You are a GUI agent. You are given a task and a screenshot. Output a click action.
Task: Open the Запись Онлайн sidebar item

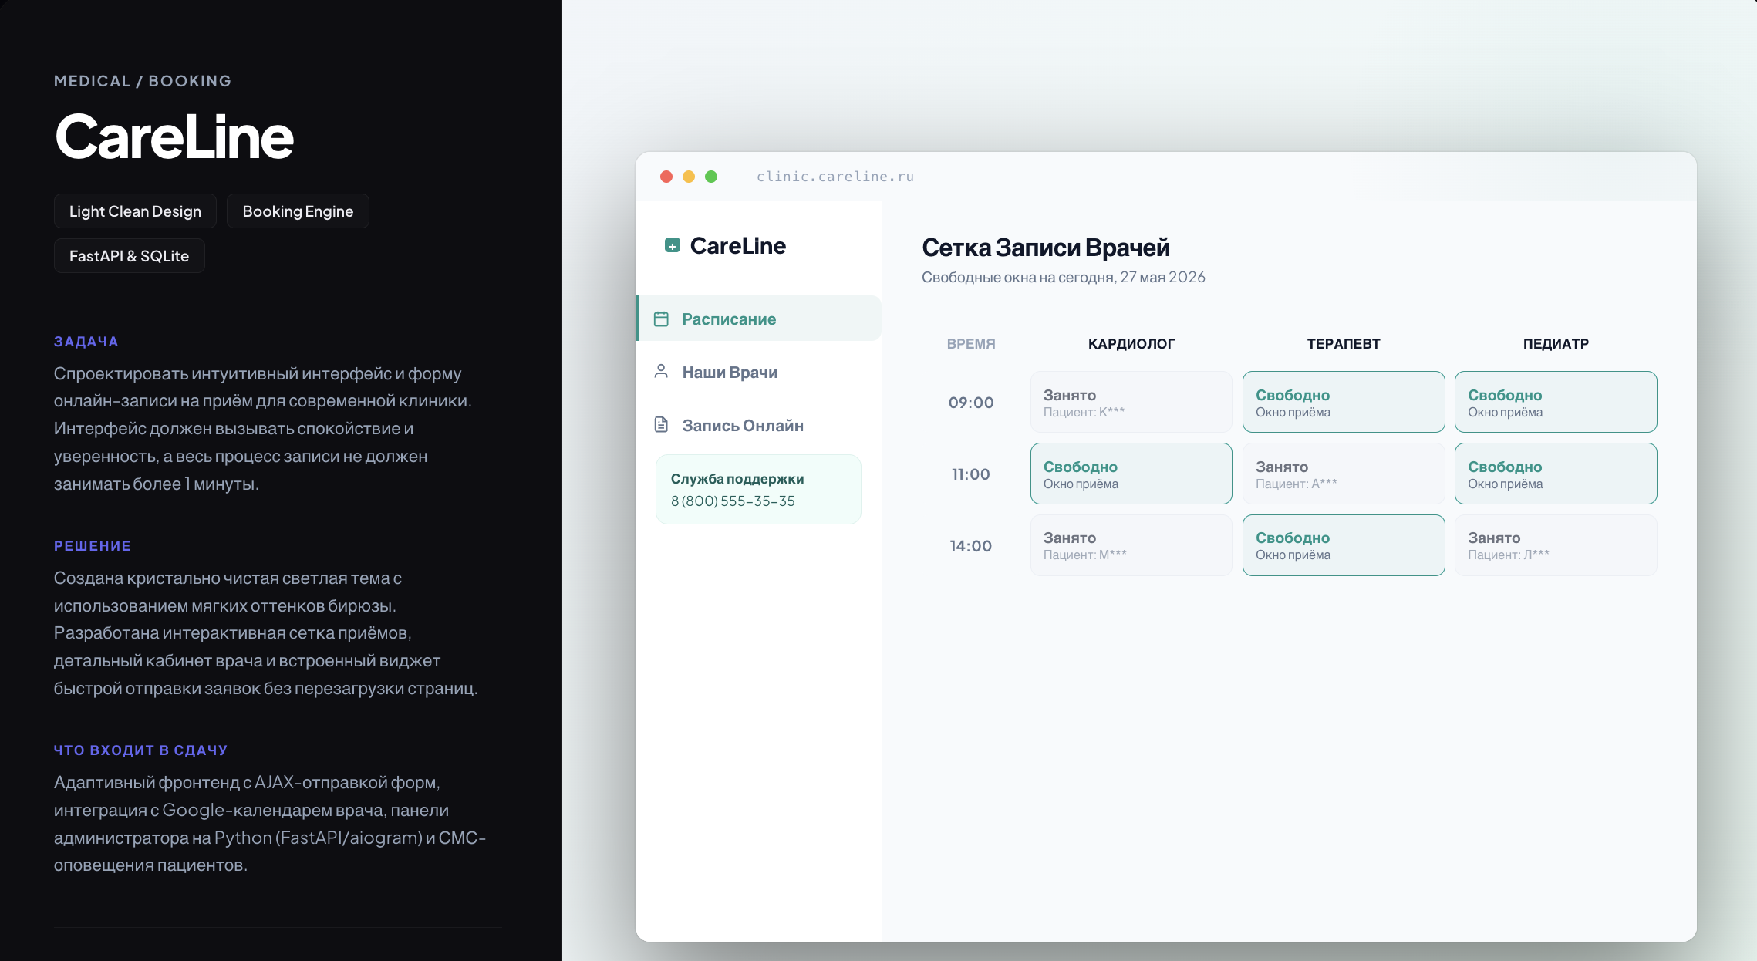758,425
